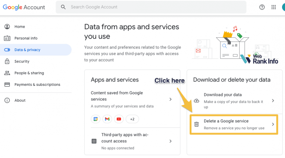
Task: Expand the Download your data chevron
Action: tap(273, 101)
